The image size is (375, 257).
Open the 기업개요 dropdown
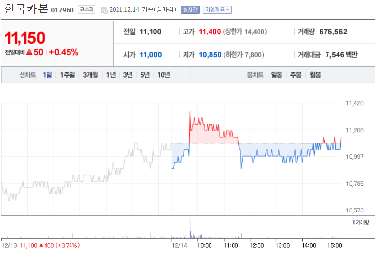[217, 10]
